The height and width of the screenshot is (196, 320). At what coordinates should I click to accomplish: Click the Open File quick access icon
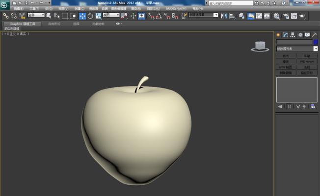click(x=20, y=3)
